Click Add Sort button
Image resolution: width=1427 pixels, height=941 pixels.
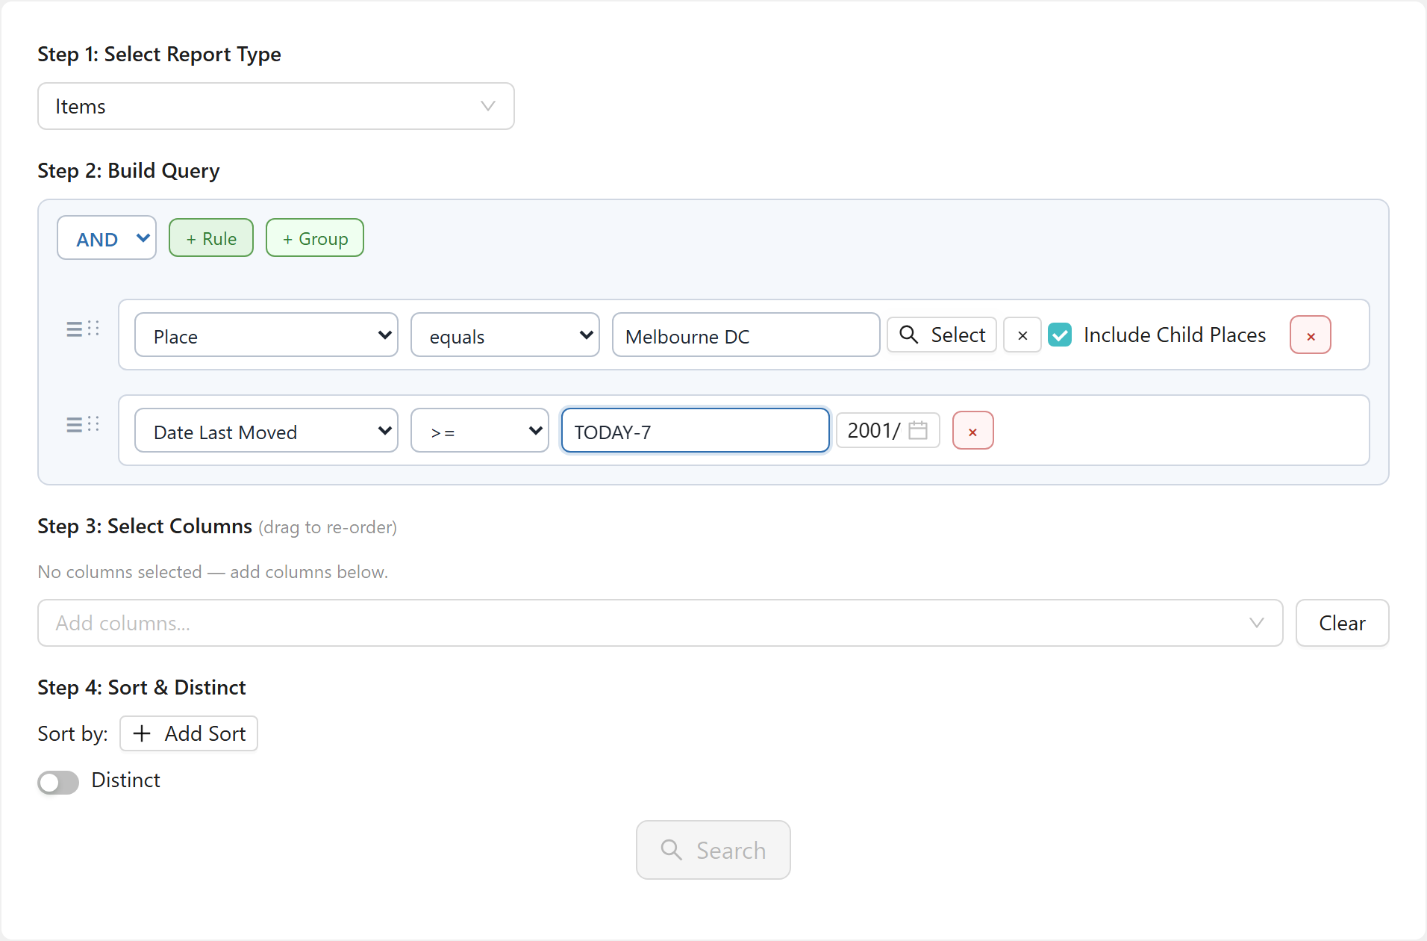pos(189,733)
